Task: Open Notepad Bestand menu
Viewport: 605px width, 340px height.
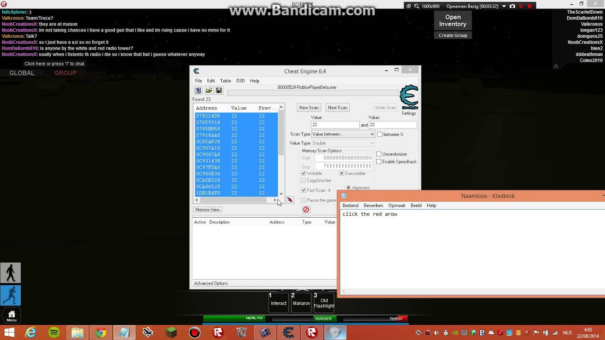Action: click(x=350, y=205)
